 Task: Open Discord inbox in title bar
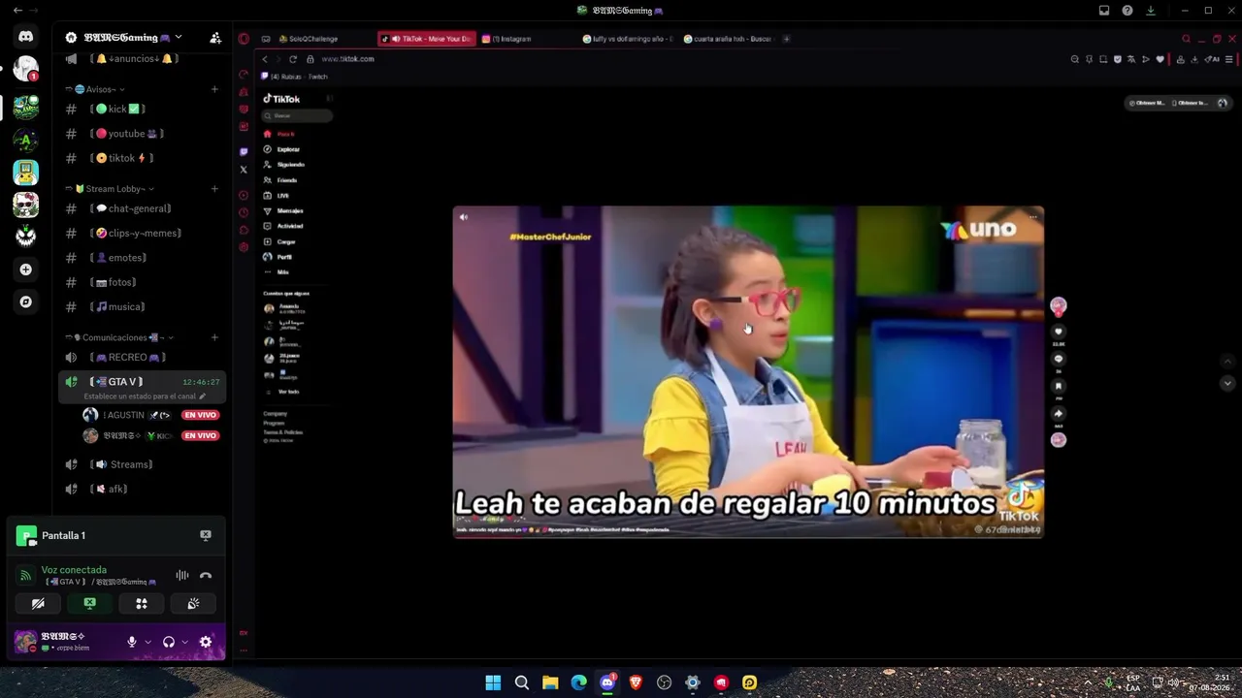[1104, 11]
